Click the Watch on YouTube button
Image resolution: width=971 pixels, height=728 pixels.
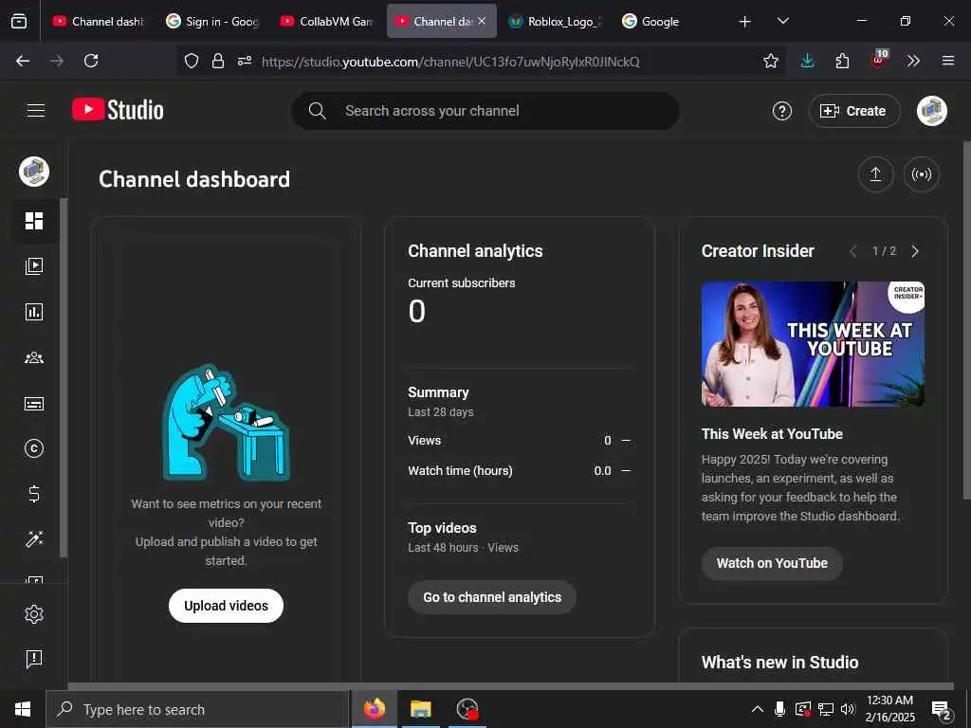(772, 563)
